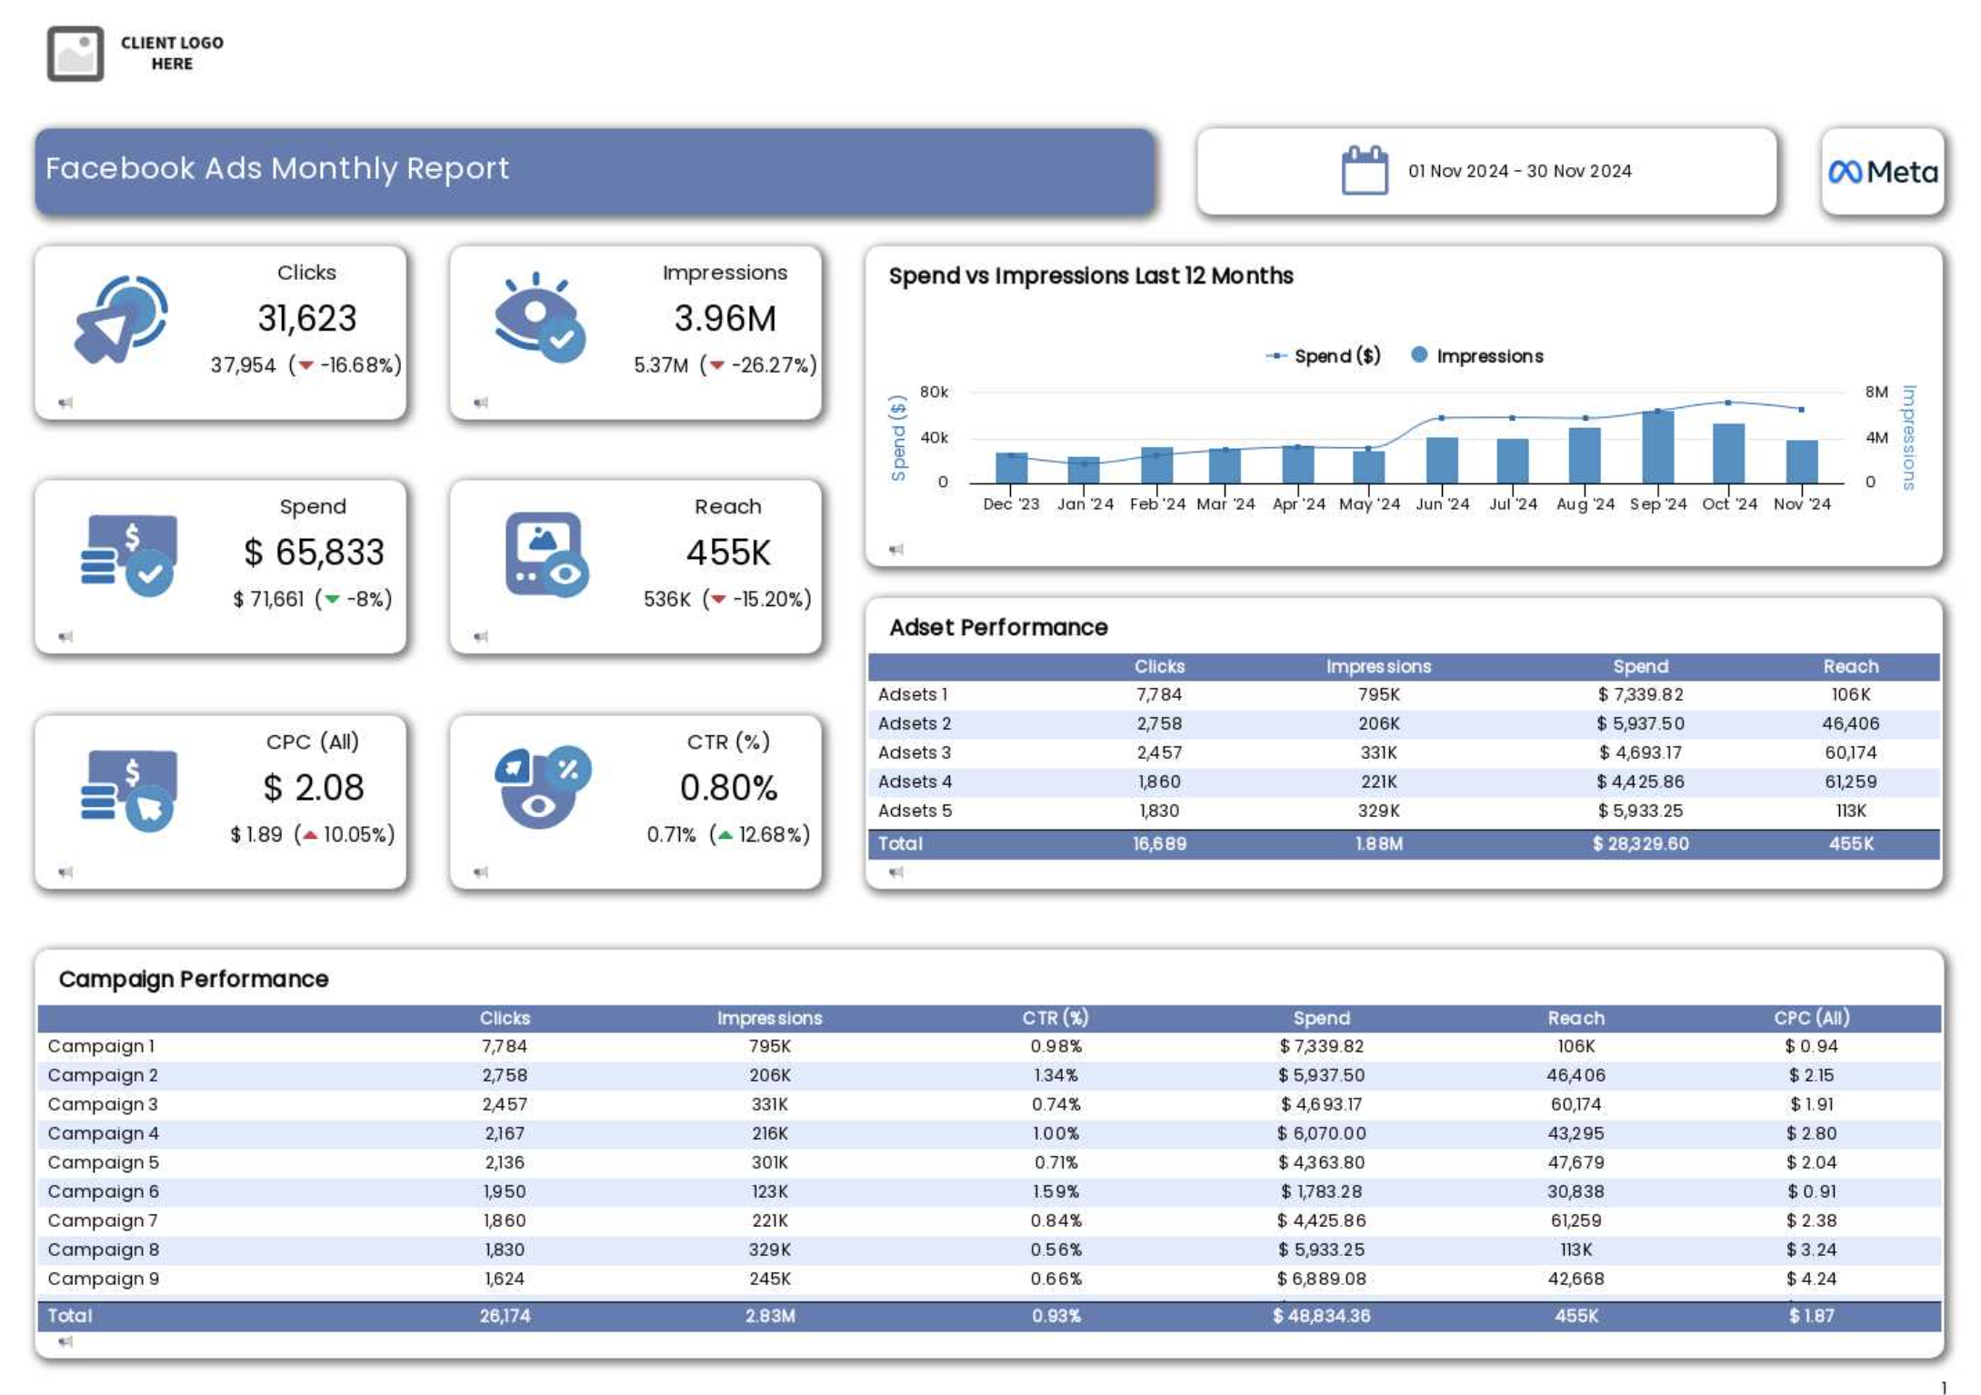Click the Adsets 3 row label

point(915,752)
